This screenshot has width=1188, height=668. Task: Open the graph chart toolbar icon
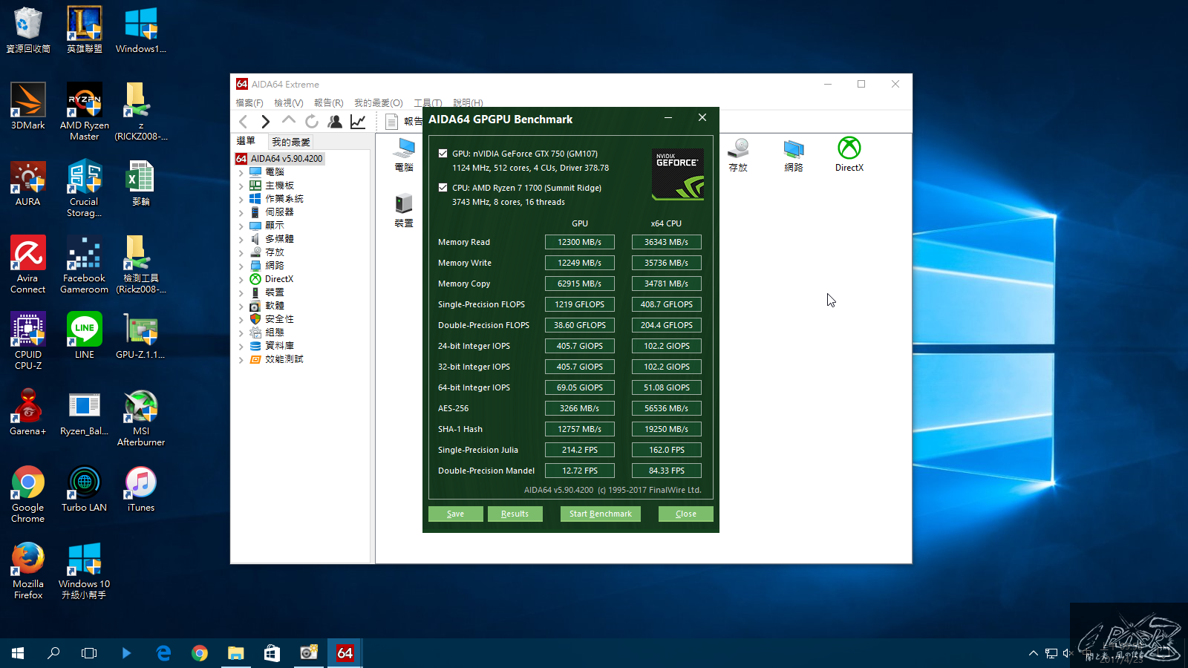[x=358, y=122]
